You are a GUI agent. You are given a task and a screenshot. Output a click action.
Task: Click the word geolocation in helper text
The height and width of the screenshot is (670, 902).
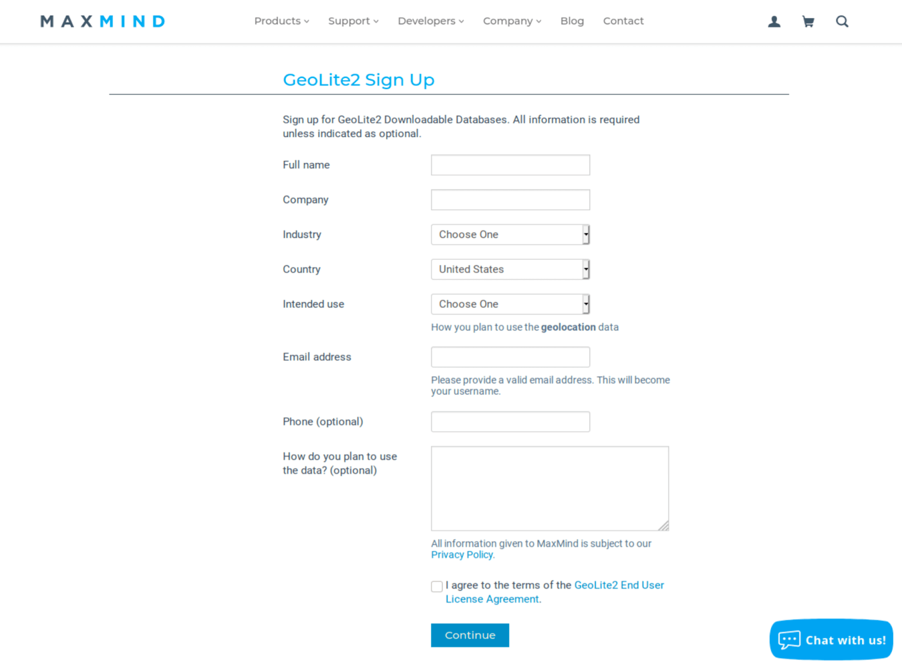(x=568, y=327)
